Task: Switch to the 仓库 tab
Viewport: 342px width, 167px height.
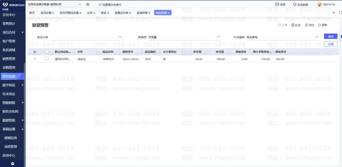Action: (x=90, y=13)
